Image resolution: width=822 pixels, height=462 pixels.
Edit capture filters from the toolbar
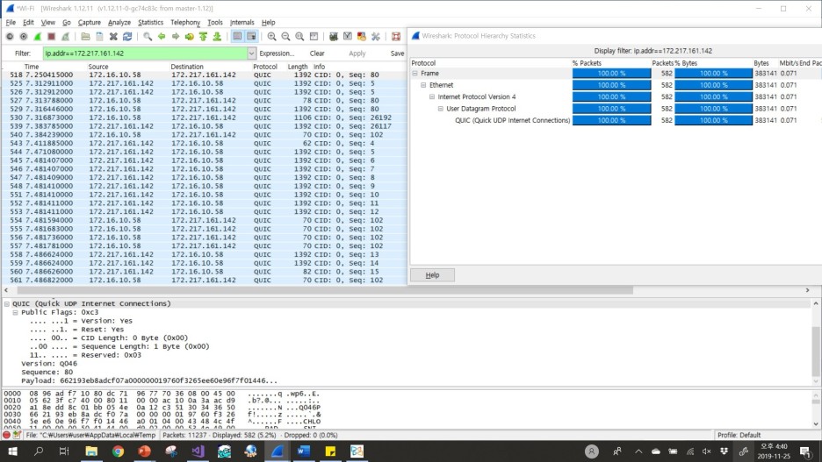point(334,36)
